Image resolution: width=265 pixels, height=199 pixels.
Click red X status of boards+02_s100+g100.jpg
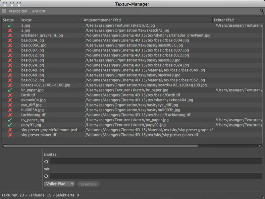10,85
